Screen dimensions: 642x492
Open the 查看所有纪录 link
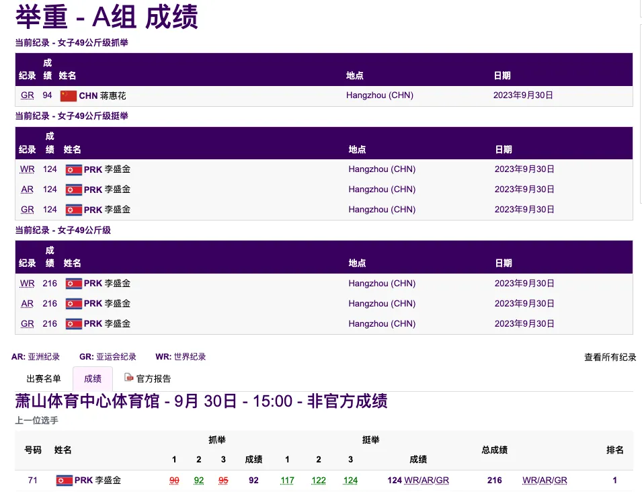(x=610, y=358)
